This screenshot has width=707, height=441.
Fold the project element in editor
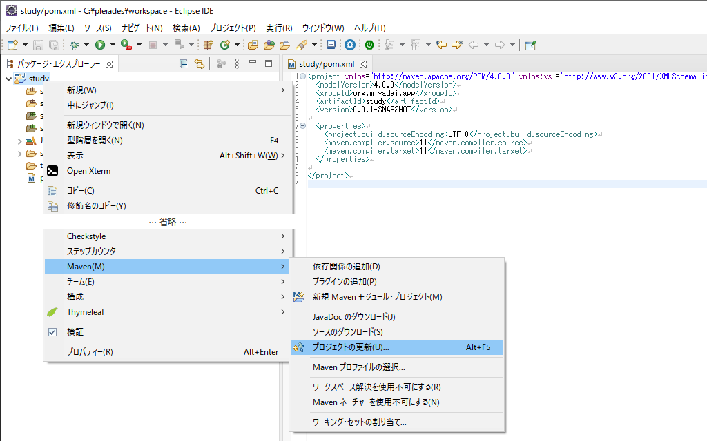click(x=303, y=76)
